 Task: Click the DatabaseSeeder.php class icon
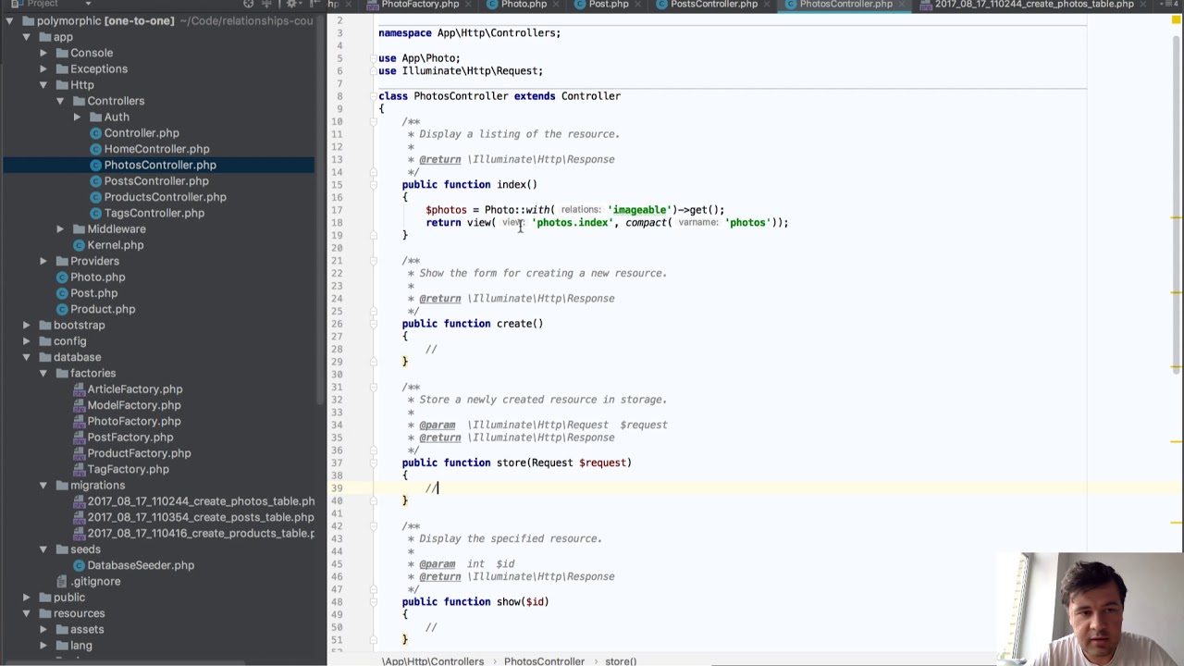point(79,565)
